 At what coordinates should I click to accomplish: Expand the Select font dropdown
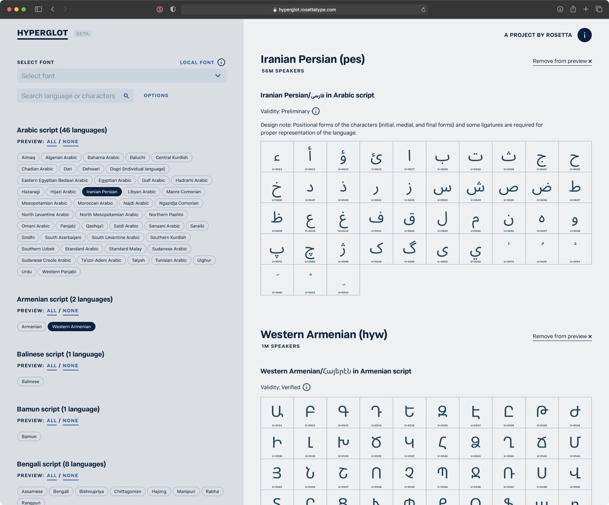[122, 76]
